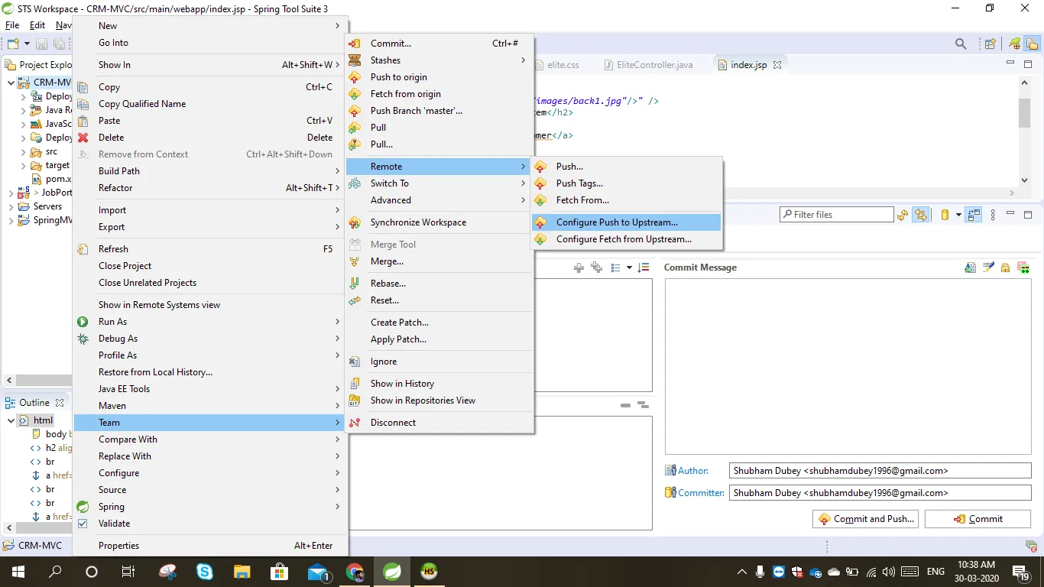1044x587 pixels.
Task: Click the Show in Repositories View icon
Action: (355, 401)
